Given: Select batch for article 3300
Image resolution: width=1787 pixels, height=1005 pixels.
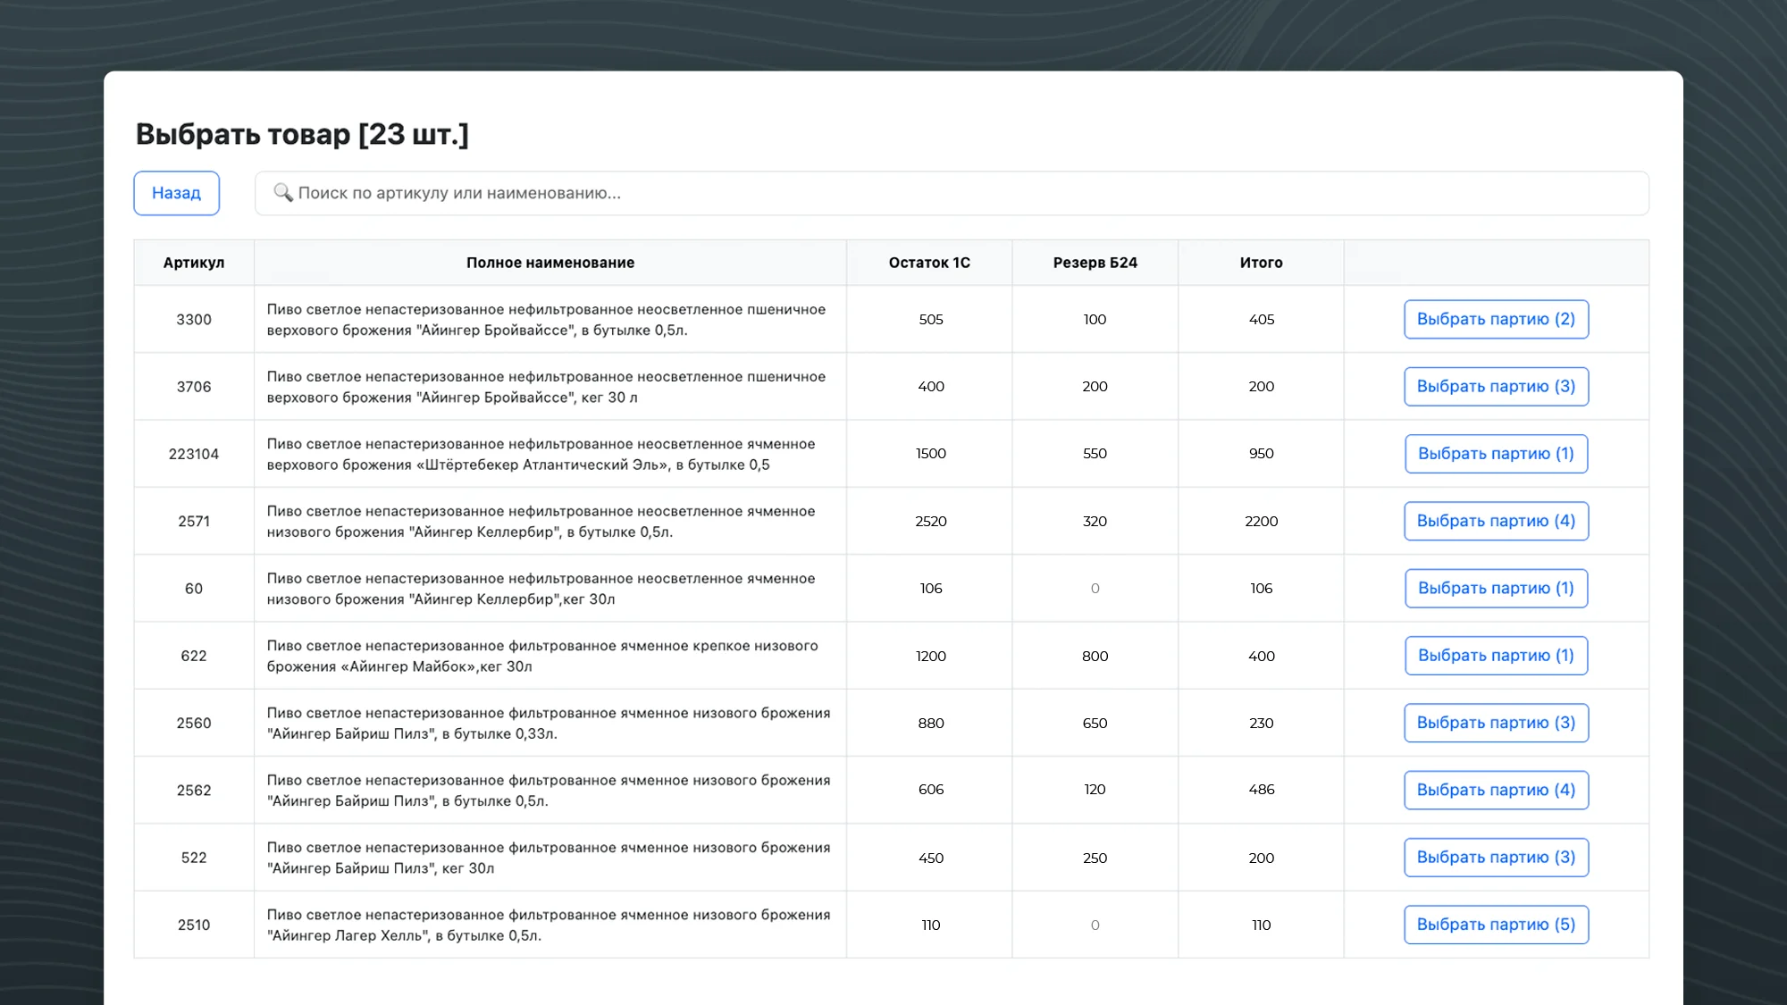Looking at the screenshot, I should click(x=1496, y=319).
